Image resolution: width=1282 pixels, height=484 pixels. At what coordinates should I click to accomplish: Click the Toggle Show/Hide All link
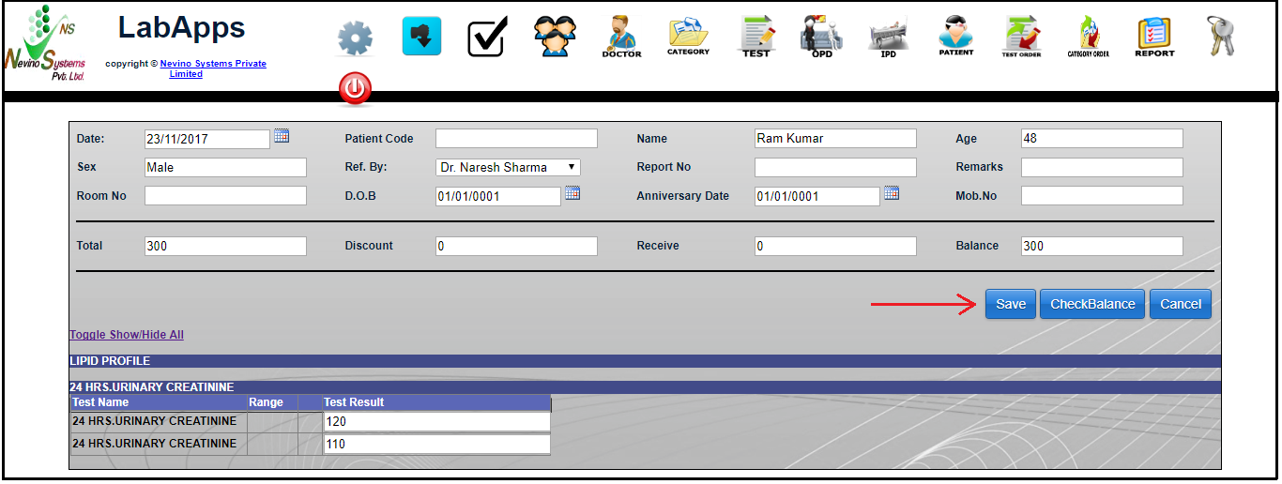[127, 335]
